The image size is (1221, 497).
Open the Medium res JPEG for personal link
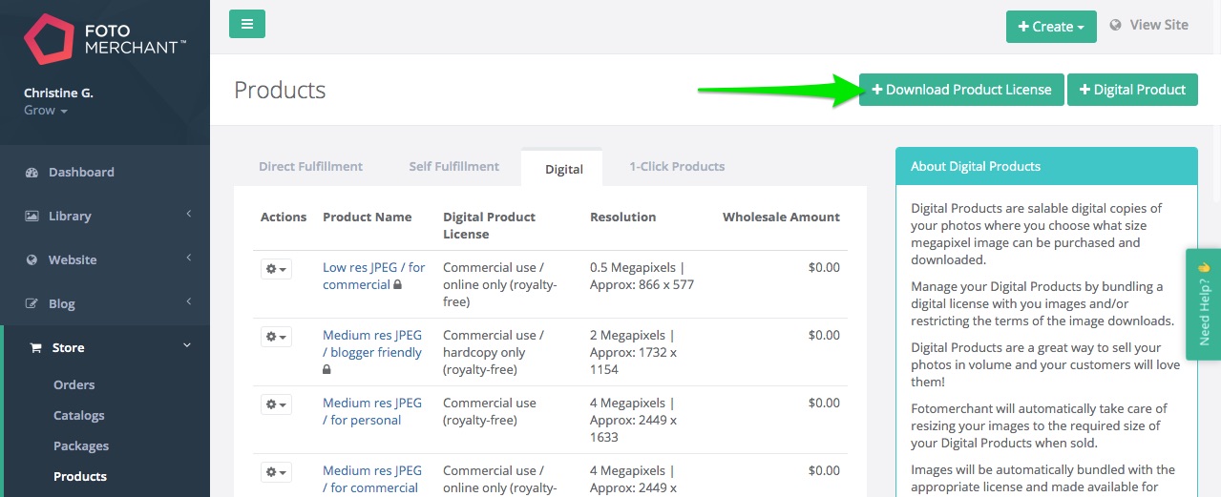(372, 411)
